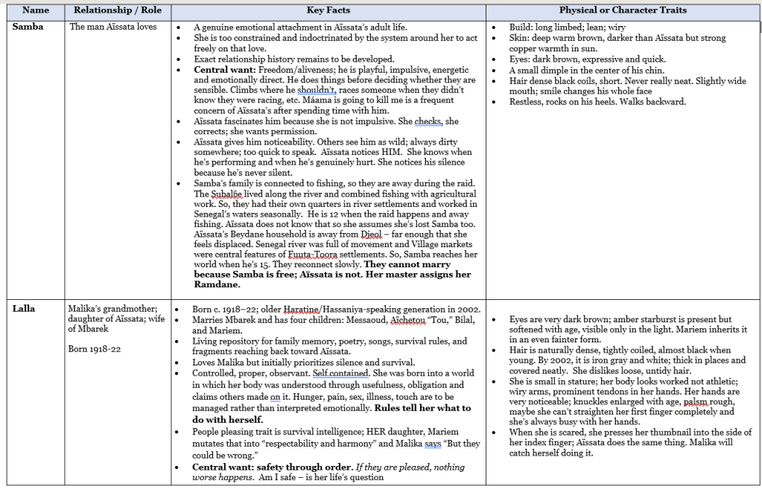
Task: Click bold 'Central want: safety through order.'
Action: coord(273,467)
